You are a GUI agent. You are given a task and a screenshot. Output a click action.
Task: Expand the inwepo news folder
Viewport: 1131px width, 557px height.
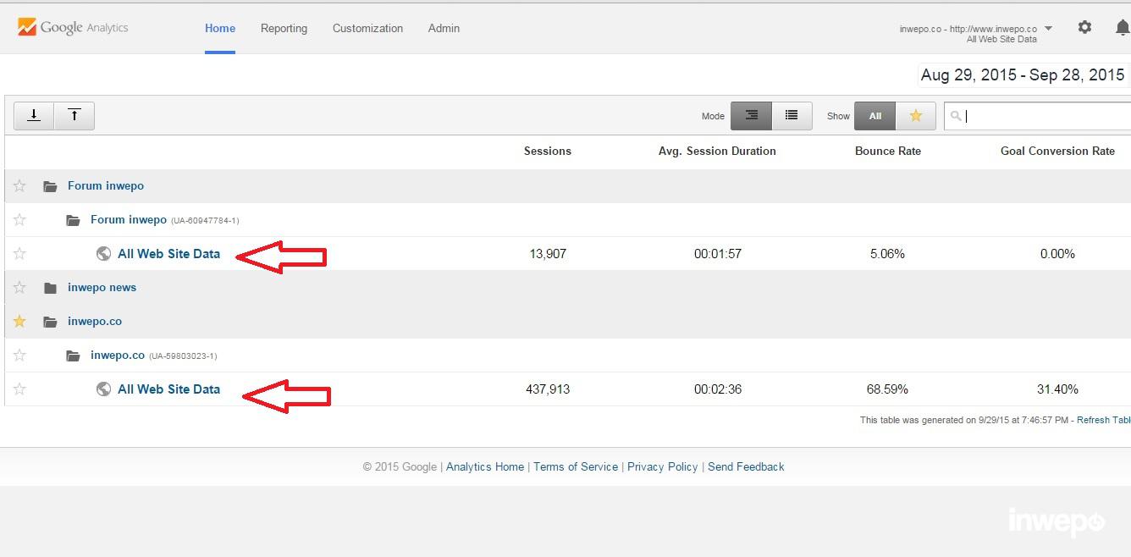(x=50, y=288)
